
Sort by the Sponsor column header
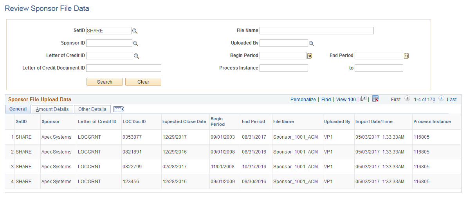pos(51,121)
